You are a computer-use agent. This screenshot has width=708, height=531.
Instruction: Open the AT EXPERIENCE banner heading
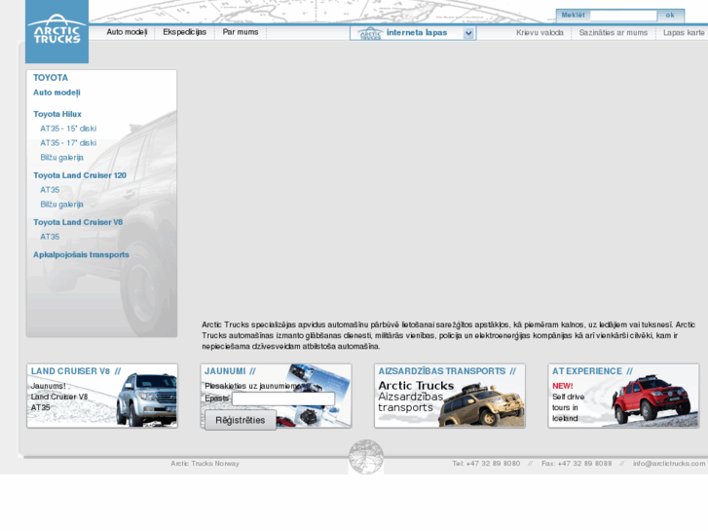(592, 371)
